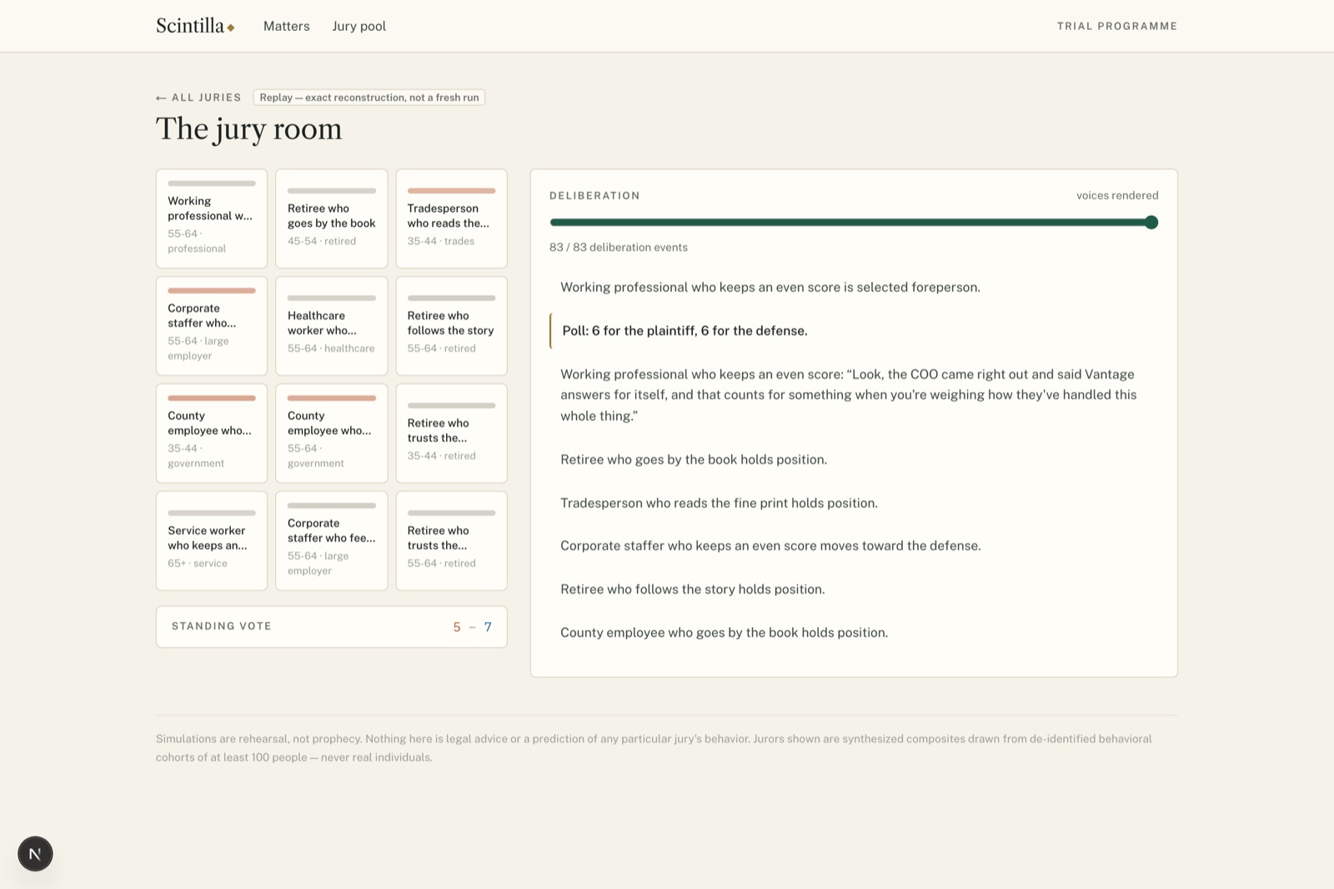Open the Jury pool menu item
The width and height of the screenshot is (1334, 889).
point(359,26)
